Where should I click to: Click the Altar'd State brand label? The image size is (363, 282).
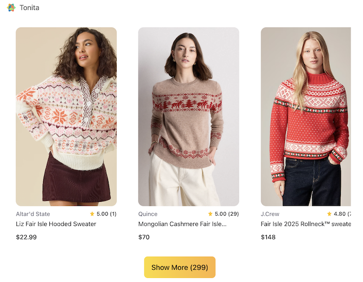tap(33, 214)
